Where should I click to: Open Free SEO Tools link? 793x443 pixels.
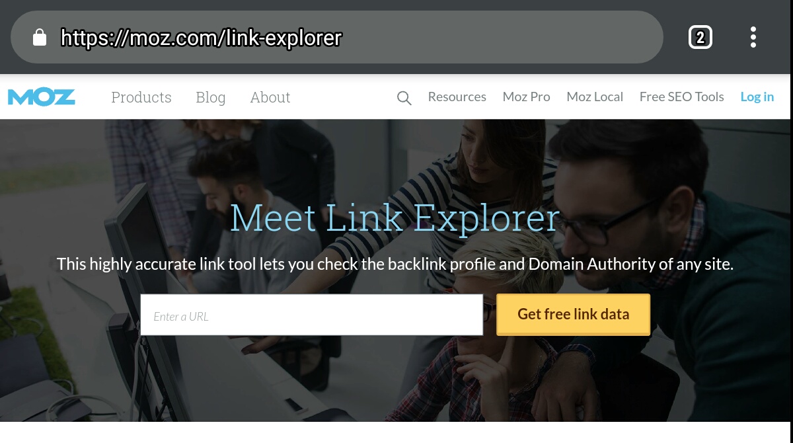pyautogui.click(x=682, y=97)
